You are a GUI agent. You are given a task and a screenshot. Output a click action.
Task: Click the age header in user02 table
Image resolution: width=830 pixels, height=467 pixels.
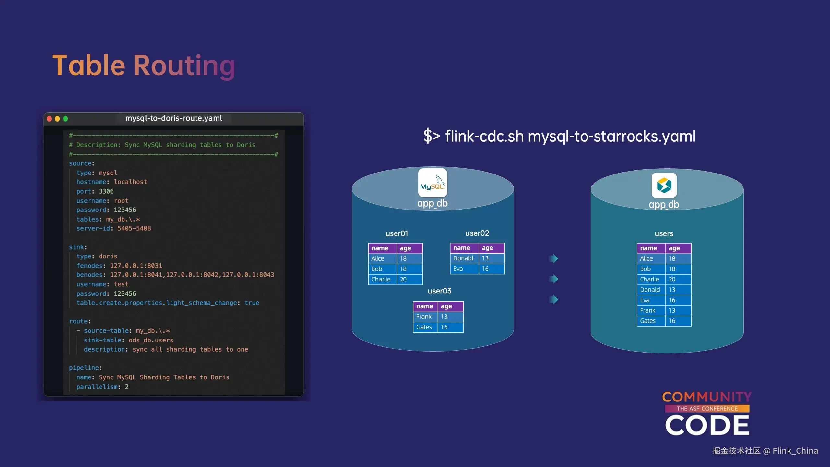click(487, 248)
